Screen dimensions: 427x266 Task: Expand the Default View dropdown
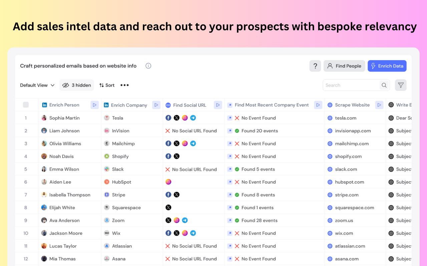[37, 85]
